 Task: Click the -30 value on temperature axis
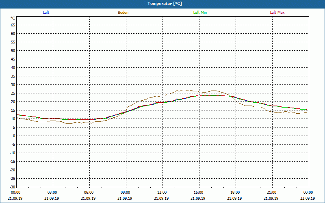click(x=13, y=187)
